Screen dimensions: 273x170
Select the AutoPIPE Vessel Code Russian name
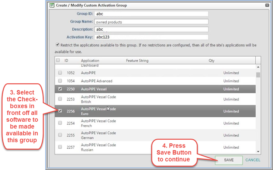coord(99,147)
